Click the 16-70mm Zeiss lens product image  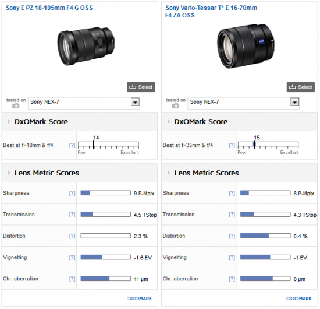point(246,46)
